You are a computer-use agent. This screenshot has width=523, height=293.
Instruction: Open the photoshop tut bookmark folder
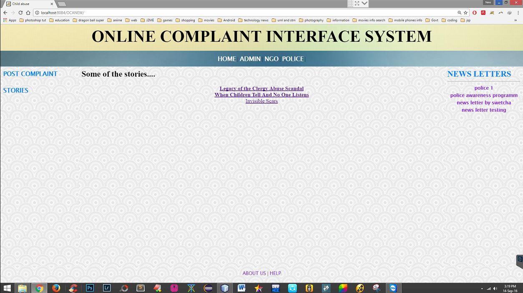pos(33,20)
